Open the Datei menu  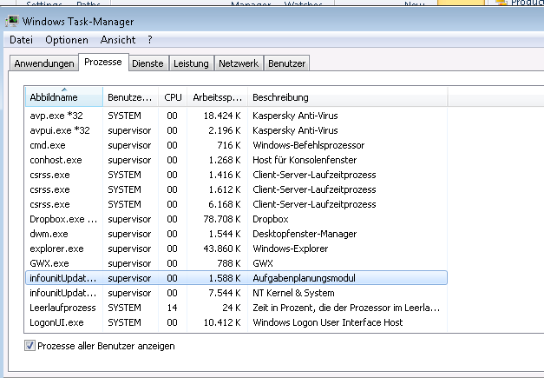tap(21, 40)
